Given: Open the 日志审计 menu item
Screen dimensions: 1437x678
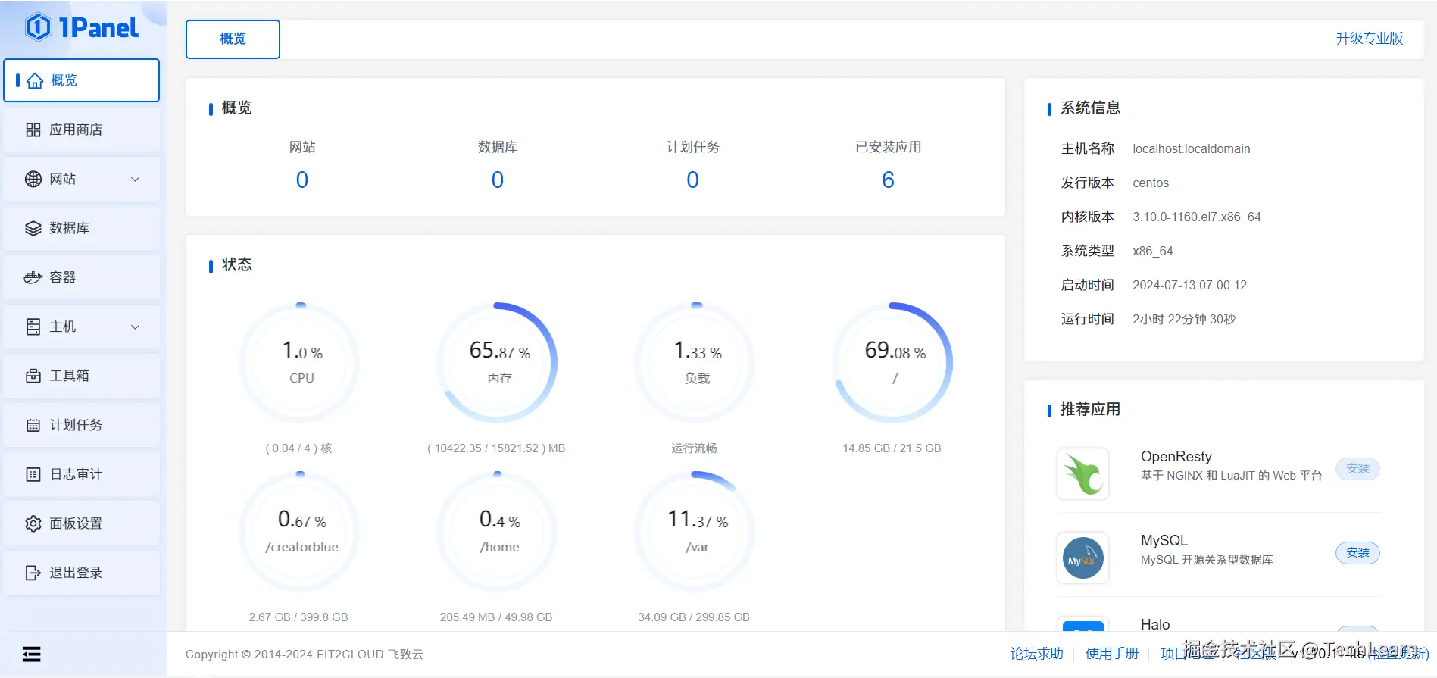Looking at the screenshot, I should (x=82, y=474).
